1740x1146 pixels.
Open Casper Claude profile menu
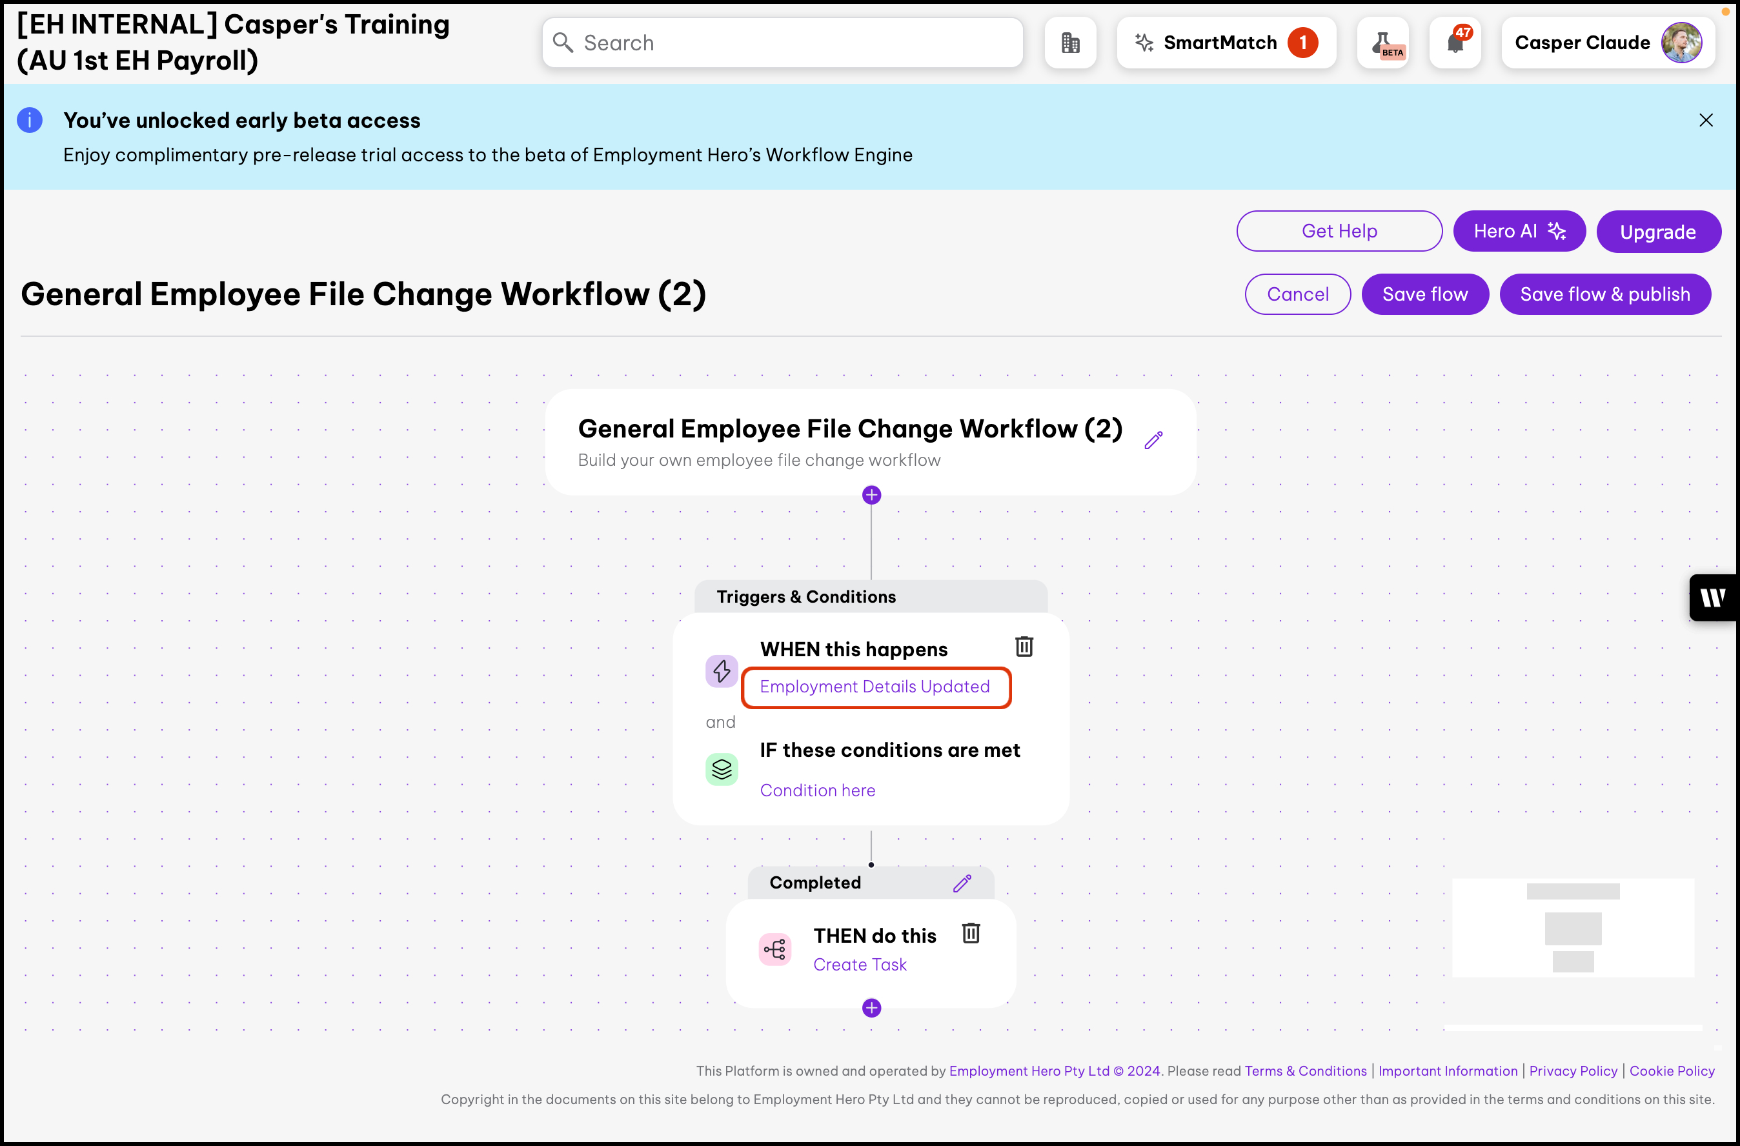[x=1607, y=43]
